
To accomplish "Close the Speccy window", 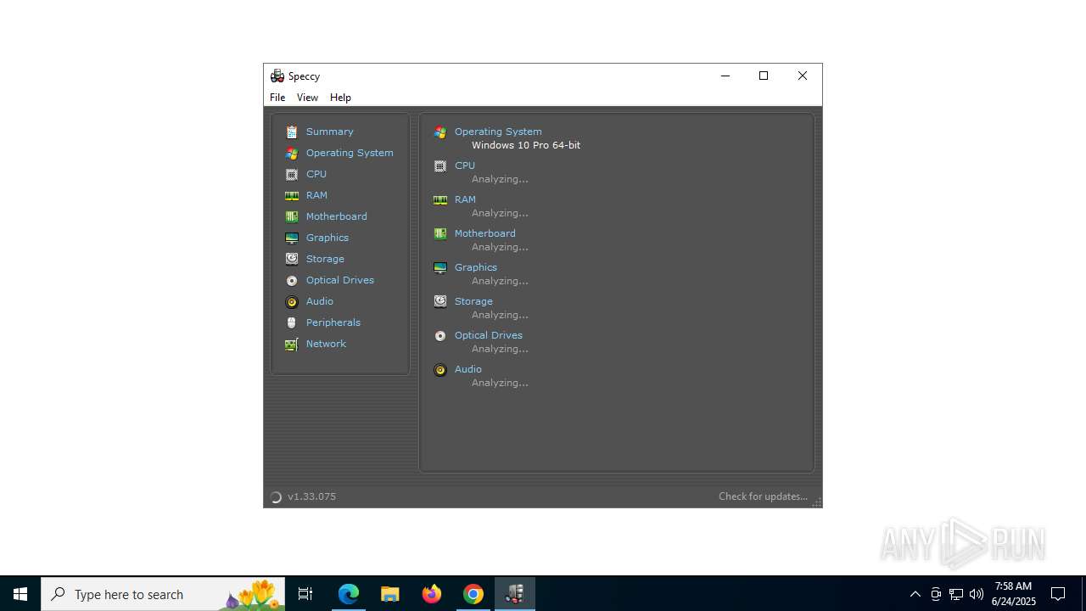I will [x=803, y=76].
